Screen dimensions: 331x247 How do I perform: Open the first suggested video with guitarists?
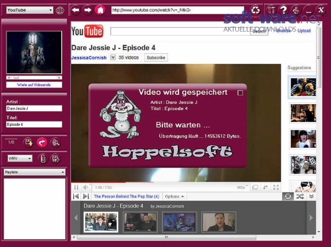click(x=303, y=87)
